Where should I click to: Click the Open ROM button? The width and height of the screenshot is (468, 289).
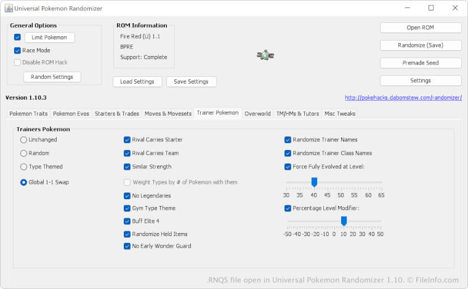point(421,28)
